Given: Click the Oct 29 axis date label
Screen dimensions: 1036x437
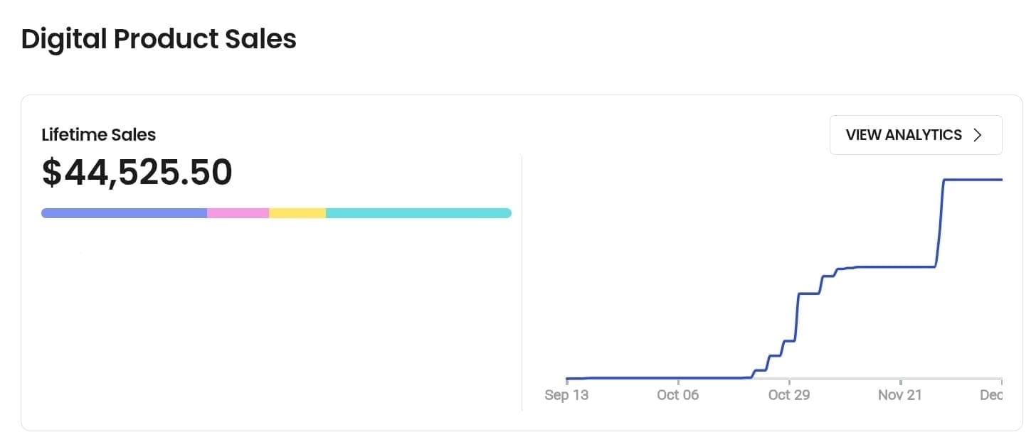Looking at the screenshot, I should pos(789,395).
